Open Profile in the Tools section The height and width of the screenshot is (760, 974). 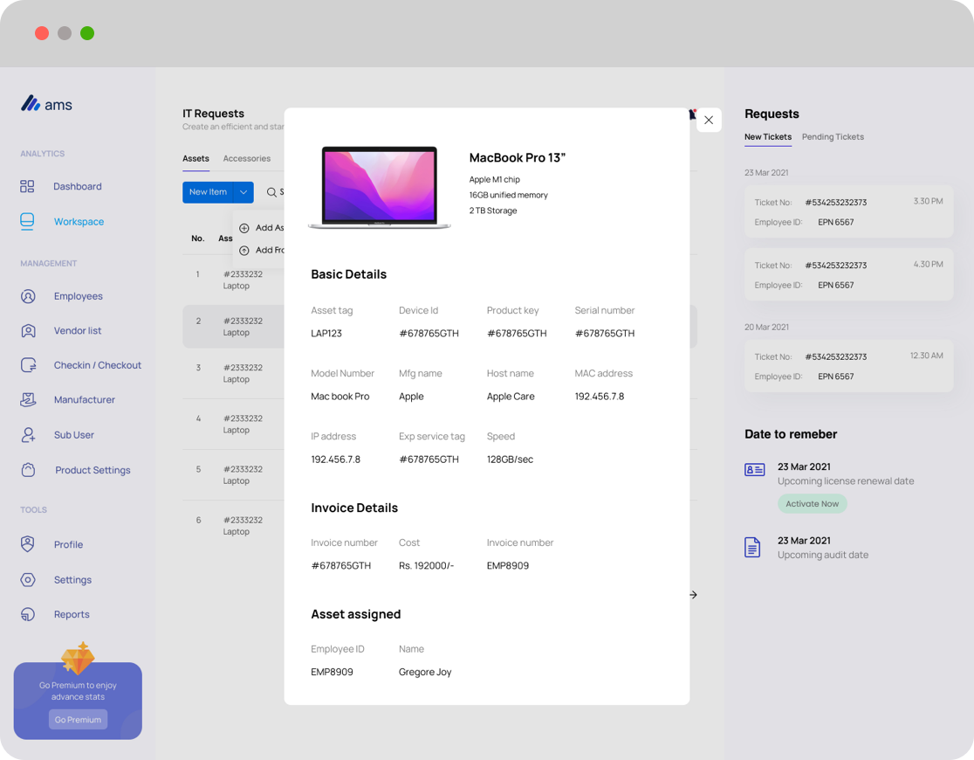[68, 545]
